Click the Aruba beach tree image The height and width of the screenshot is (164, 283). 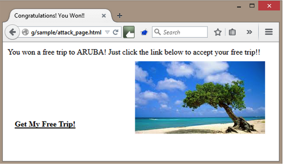click(200, 98)
